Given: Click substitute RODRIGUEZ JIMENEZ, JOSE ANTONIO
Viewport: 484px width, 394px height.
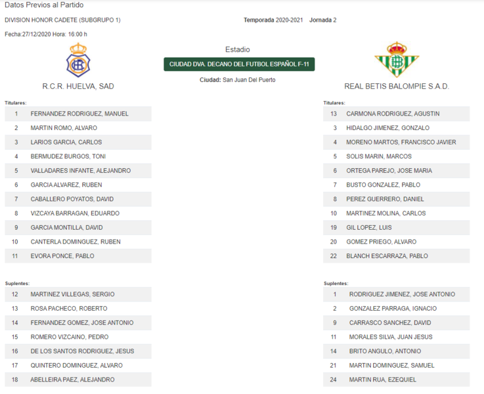Looking at the screenshot, I should (397, 294).
